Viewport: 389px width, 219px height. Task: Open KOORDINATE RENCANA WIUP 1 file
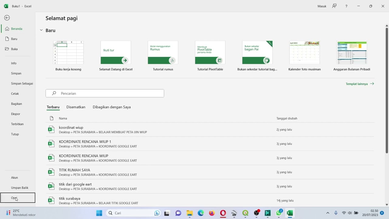210,144
